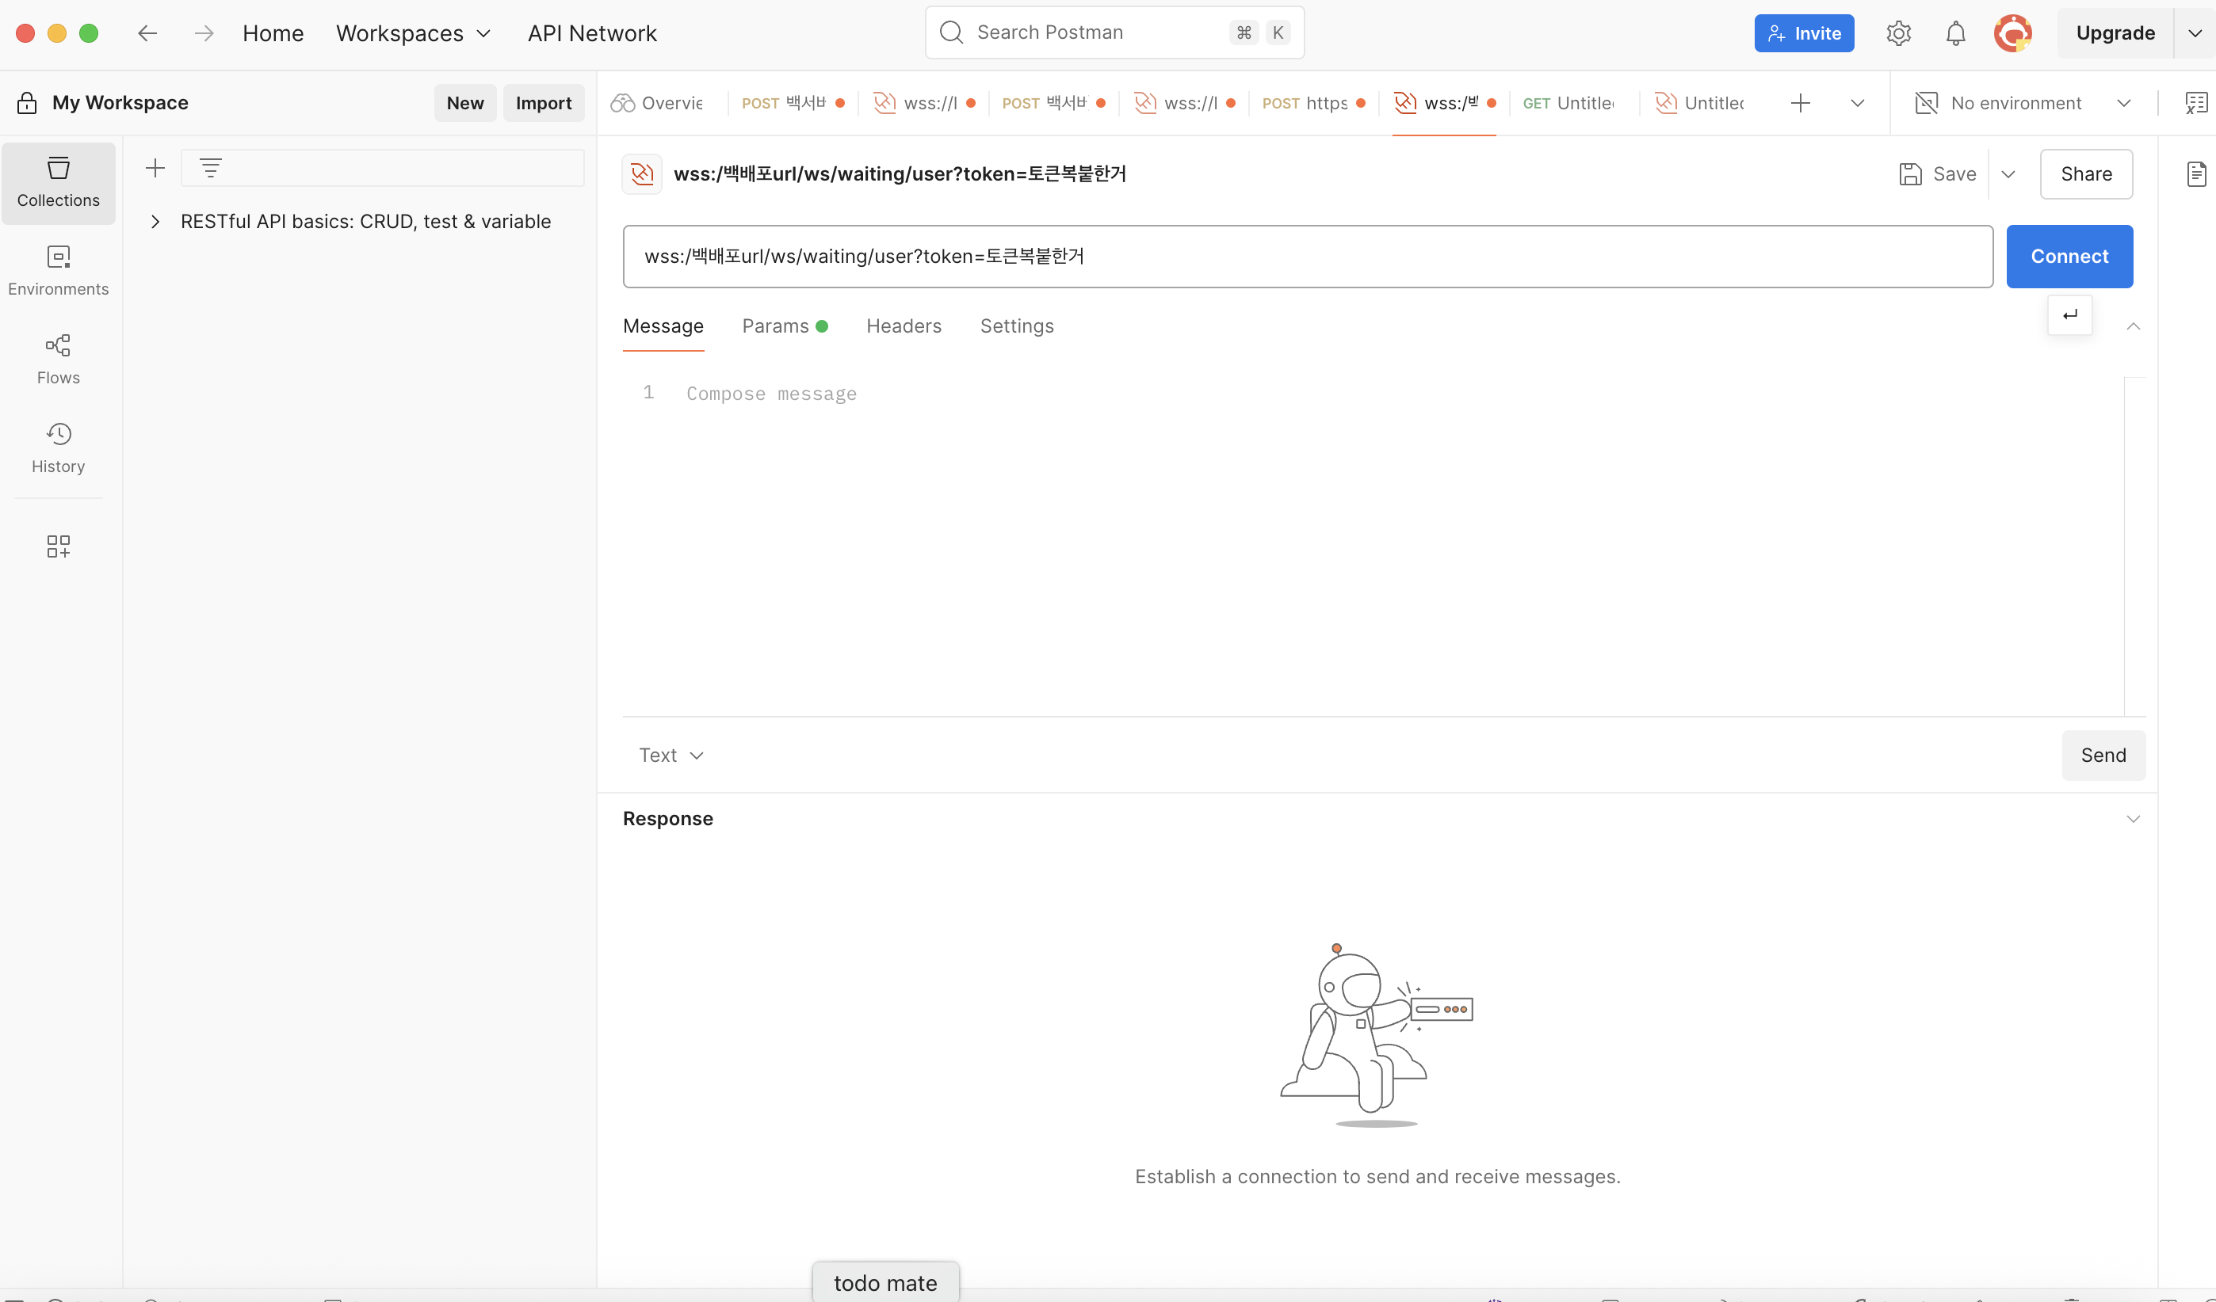Click the plus icon to create a collection
The width and height of the screenshot is (2216, 1302).
tap(155, 168)
